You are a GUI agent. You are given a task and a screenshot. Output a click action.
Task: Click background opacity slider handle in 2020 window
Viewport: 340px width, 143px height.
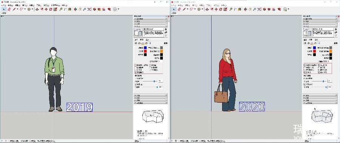click(x=326, y=87)
